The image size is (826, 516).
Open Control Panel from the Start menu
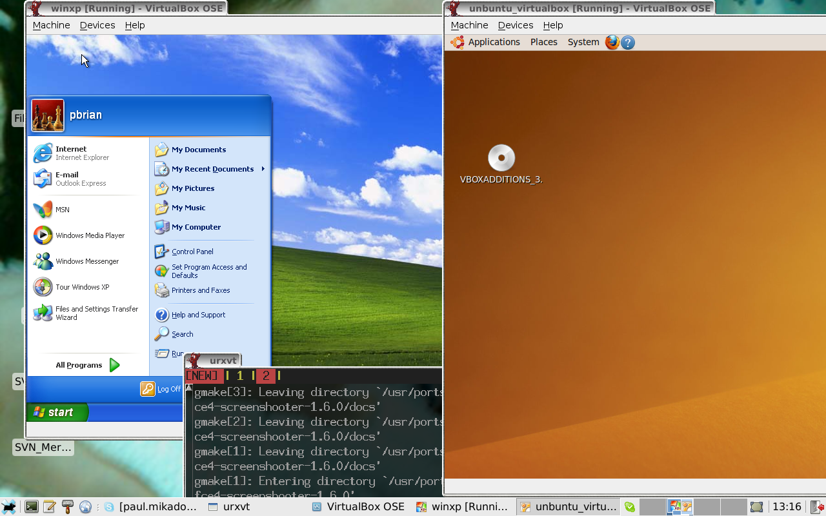pos(192,252)
